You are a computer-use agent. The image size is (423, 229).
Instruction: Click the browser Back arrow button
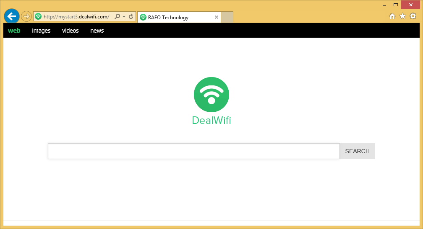pyautogui.click(x=12, y=16)
